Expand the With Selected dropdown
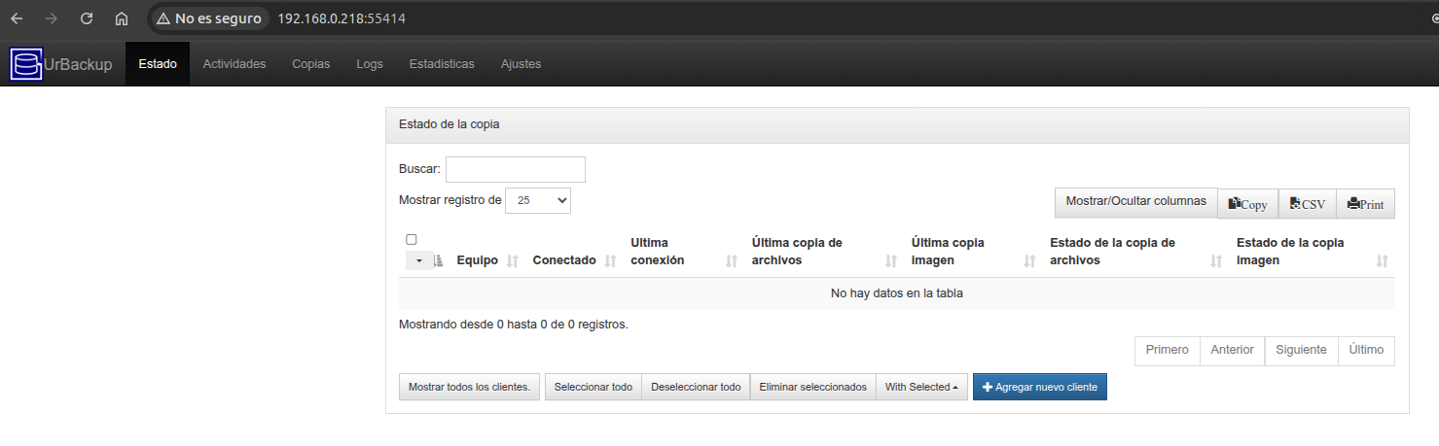Screen dimensions: 1439x446 (921, 387)
